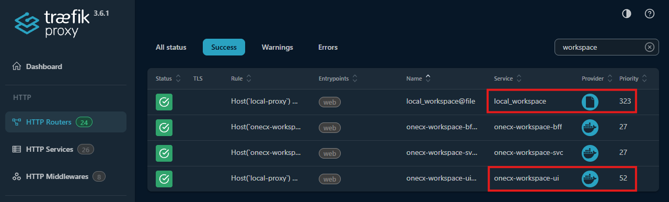Viewport: 669px width, 202px height.
Task: Toggle dark/light theme contrast icon
Action: coord(627,14)
